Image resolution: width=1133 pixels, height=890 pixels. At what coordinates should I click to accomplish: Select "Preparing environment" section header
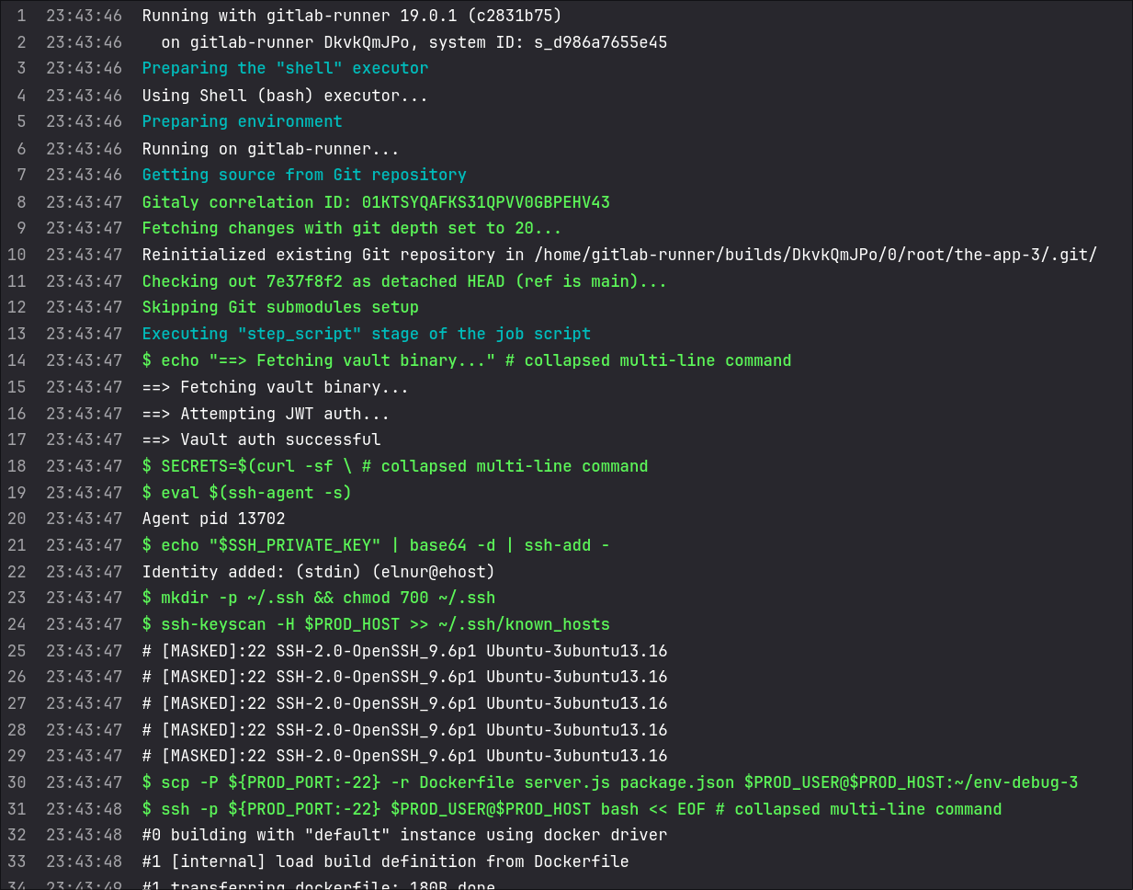point(242,121)
